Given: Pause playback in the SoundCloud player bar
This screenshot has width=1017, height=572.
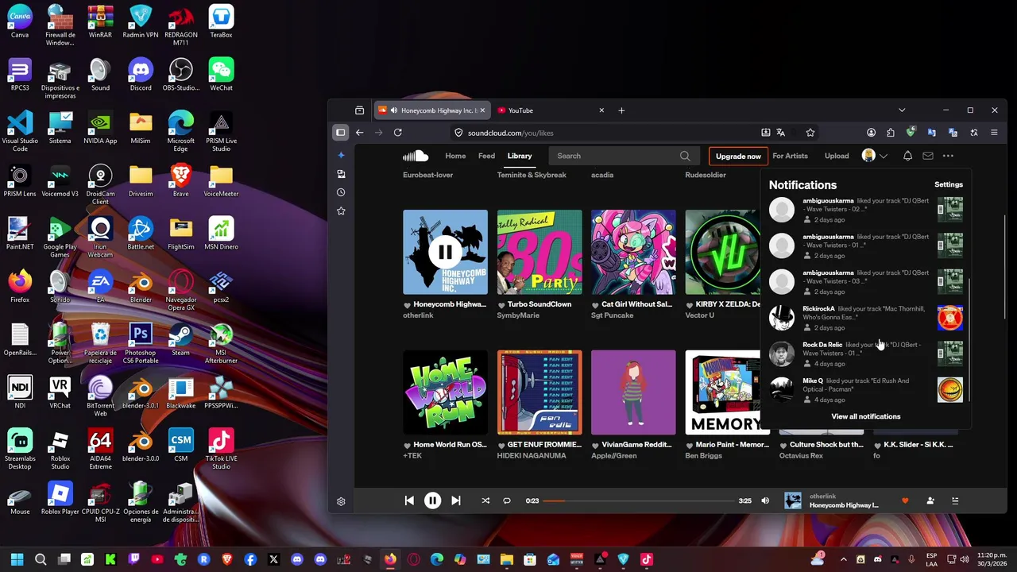Looking at the screenshot, I should [x=432, y=500].
